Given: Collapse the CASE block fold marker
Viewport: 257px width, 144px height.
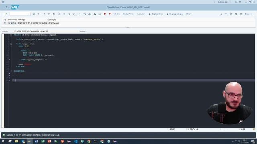Looking at the screenshot, I should point(11,44).
